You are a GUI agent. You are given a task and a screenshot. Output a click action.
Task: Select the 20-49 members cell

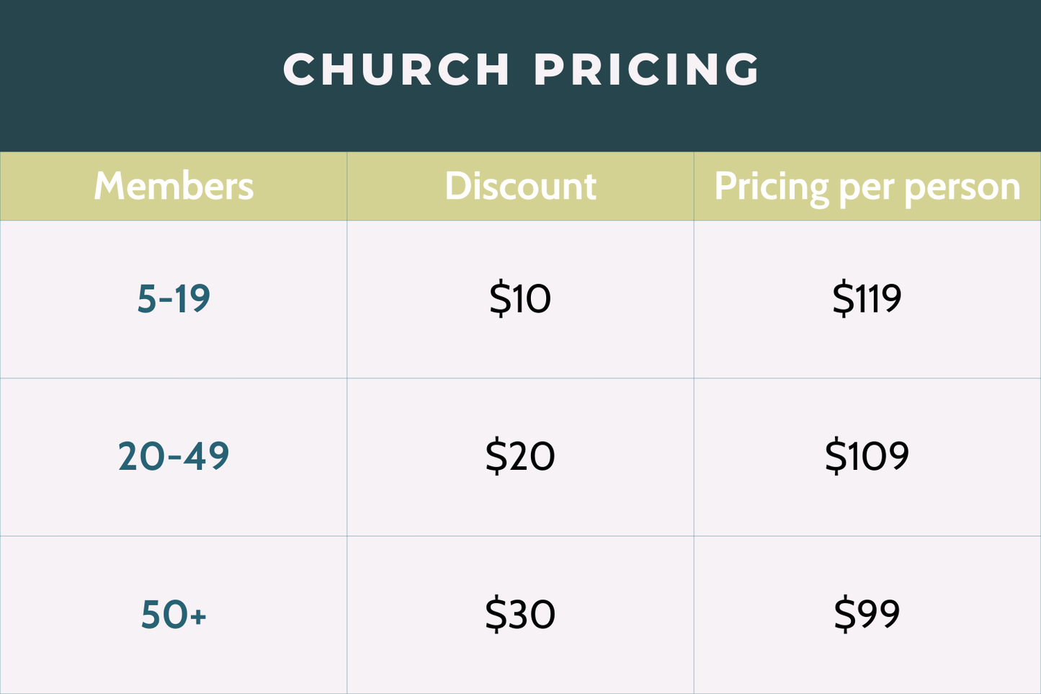(174, 456)
